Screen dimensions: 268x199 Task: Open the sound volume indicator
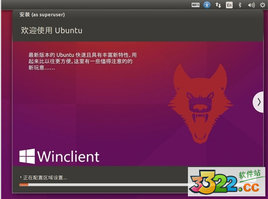tap(251, 5)
